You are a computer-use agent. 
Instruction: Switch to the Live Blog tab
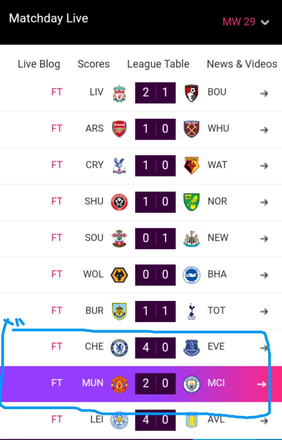(39, 64)
